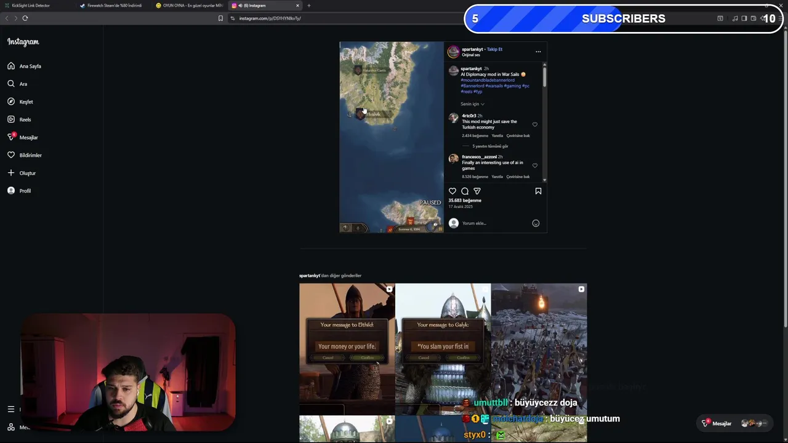This screenshot has width=788, height=443.
Task: Share post with the paper plane icon
Action: pos(477,191)
